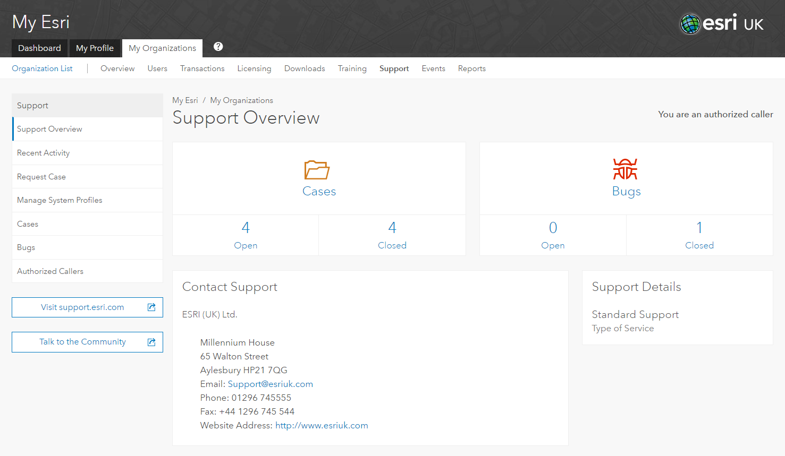This screenshot has width=785, height=456.
Task: Go to Organization List
Action: pos(42,68)
